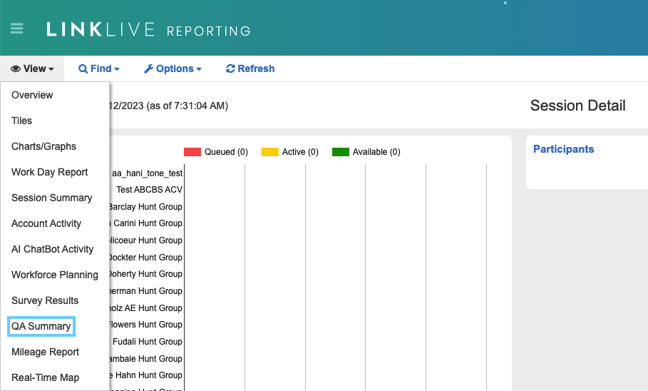The height and width of the screenshot is (391, 648).
Task: Open Survey Results report
Action: click(45, 300)
